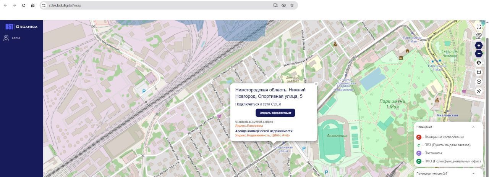
Task: Reload the page
Action: pos(24,5)
